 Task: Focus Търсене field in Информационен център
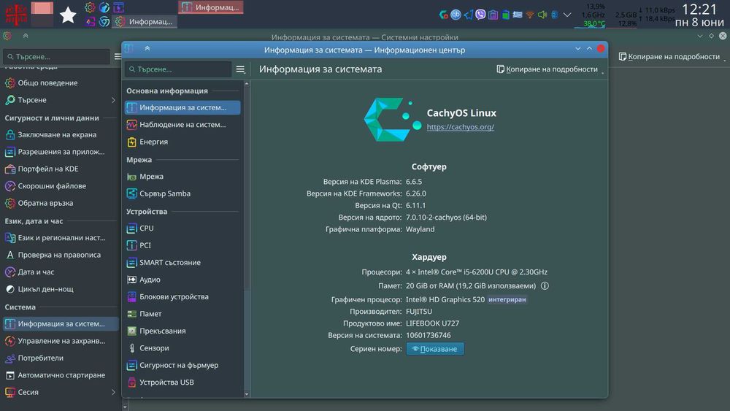click(178, 69)
